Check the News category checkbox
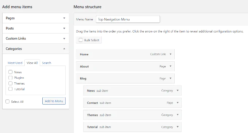 [x=11, y=72]
